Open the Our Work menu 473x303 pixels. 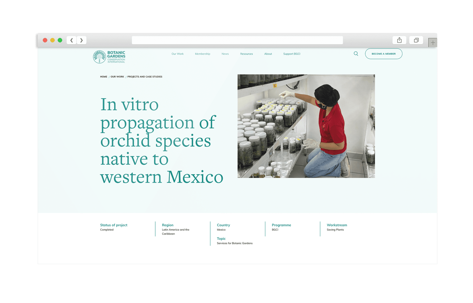coord(177,54)
